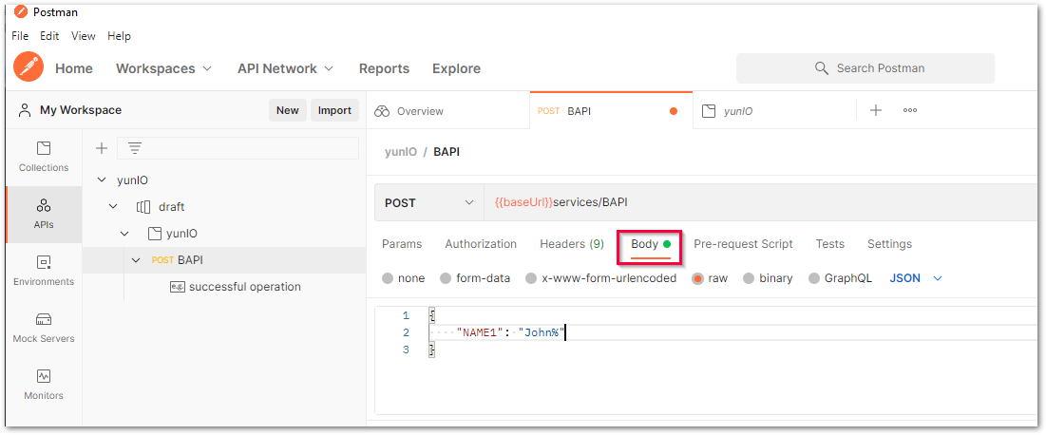Go to Home
The height and width of the screenshot is (435, 1046).
coord(73,68)
